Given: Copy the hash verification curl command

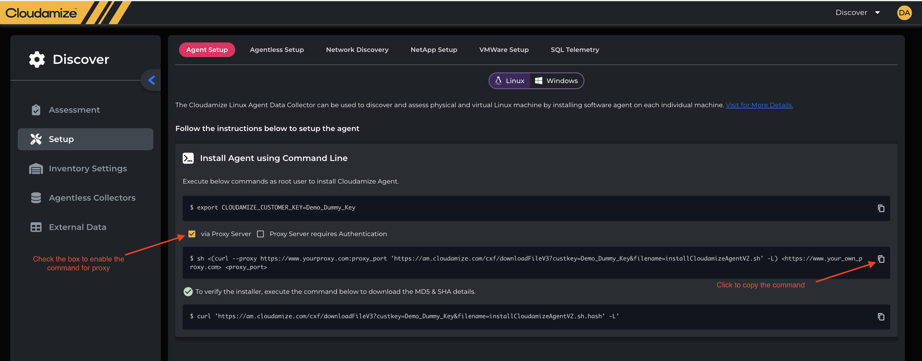Looking at the screenshot, I should point(881,317).
